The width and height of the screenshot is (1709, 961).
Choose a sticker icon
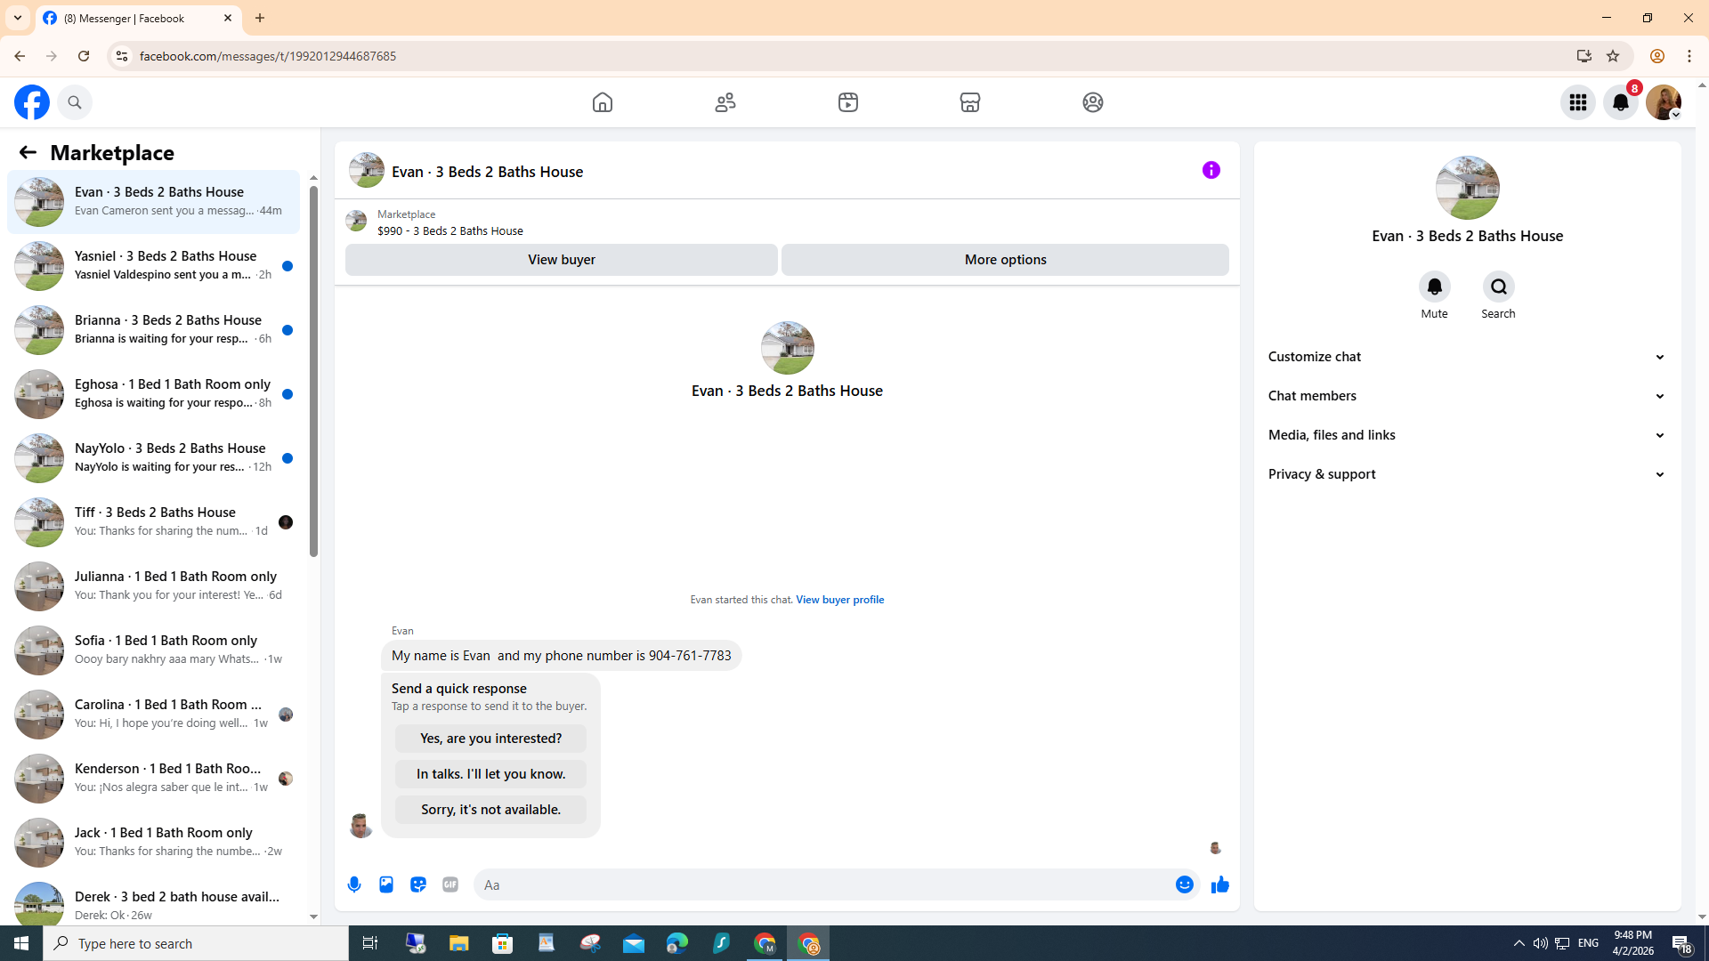(x=418, y=884)
